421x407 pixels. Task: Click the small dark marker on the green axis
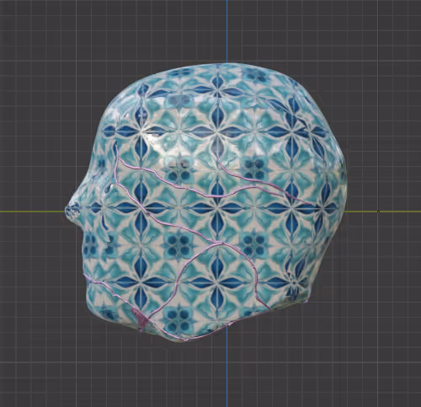tap(378, 211)
